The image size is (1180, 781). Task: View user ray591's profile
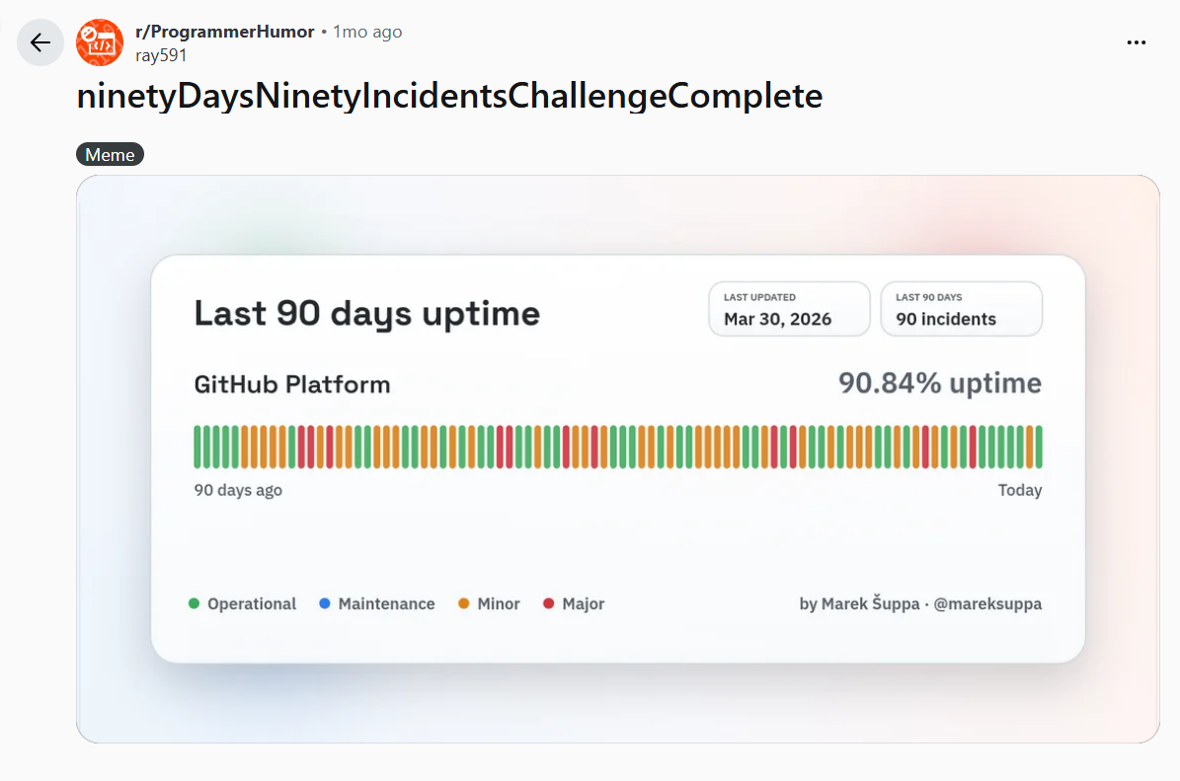click(161, 55)
